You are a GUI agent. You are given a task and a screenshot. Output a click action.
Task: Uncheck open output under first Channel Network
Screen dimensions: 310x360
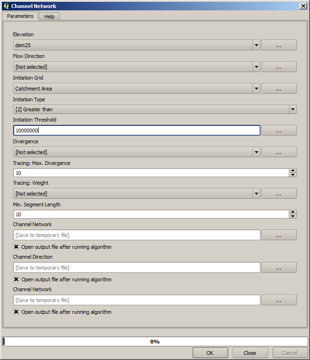point(16,247)
